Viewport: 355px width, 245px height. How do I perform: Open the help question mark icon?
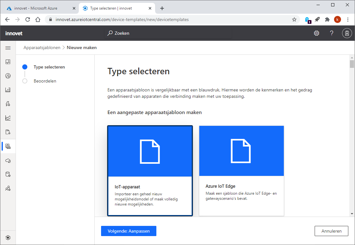[x=332, y=33]
